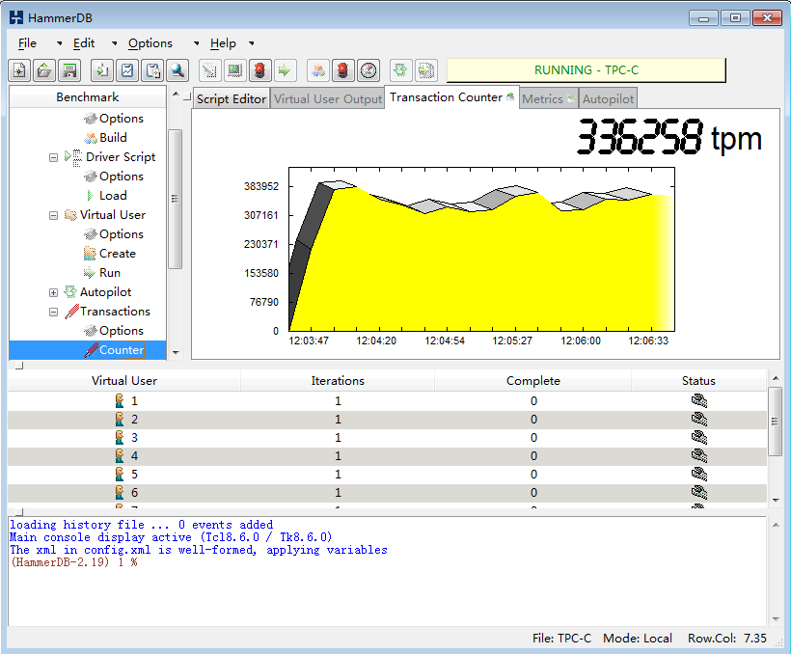The height and width of the screenshot is (654, 791).
Task: Click the RUNNING - TPC-C status label
Action: (x=586, y=70)
